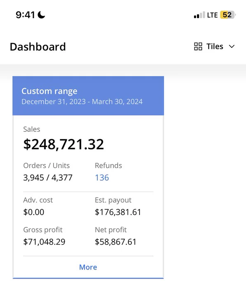
Task: Select the Adv. cost value $0.00
Action: tap(34, 212)
